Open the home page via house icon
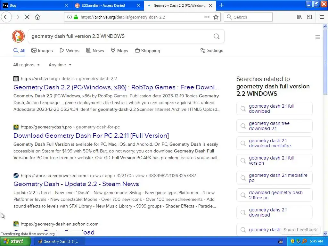This screenshot has width=328, height=246. point(37,17)
